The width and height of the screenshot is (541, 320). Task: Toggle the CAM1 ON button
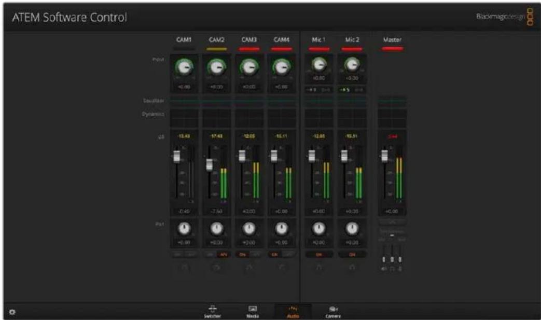click(x=177, y=255)
